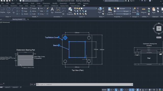Viewport: 163px width, 91px height.
Task: Switch to the Express Tools ribbon tab
Action: click(64, 6)
